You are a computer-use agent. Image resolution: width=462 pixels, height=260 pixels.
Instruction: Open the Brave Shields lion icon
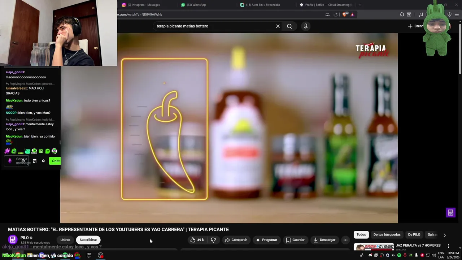click(x=345, y=14)
